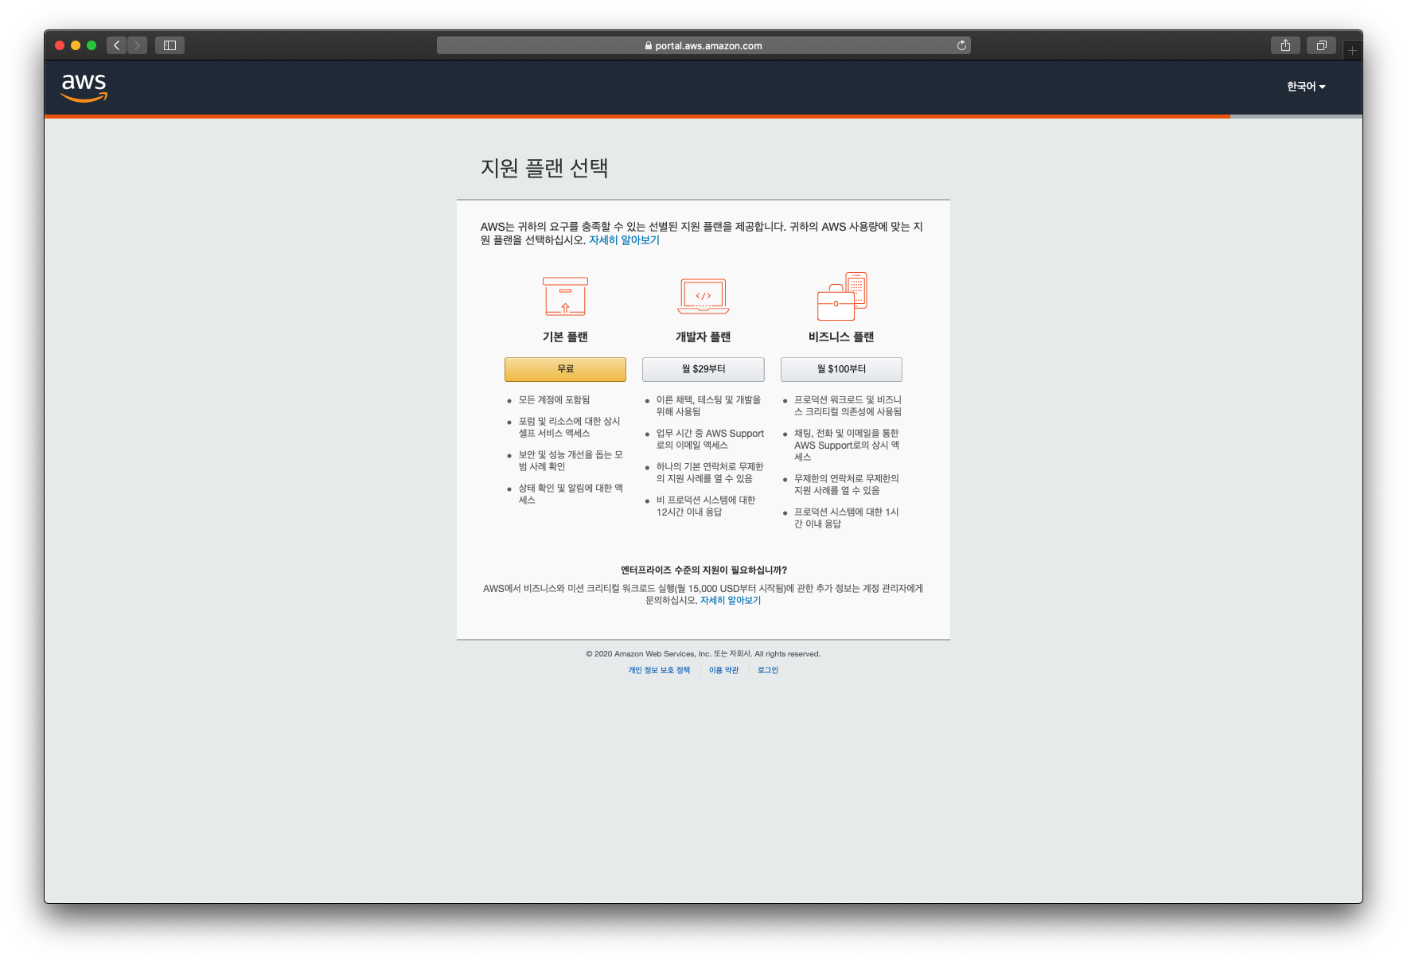The image size is (1407, 962).
Task: Open a new tab with the plus button
Action: pos(1352,51)
